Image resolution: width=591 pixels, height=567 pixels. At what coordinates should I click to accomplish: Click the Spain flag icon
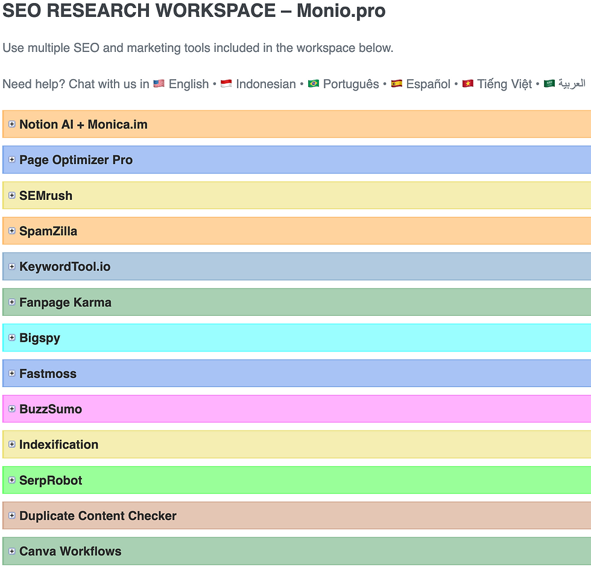[x=397, y=83]
